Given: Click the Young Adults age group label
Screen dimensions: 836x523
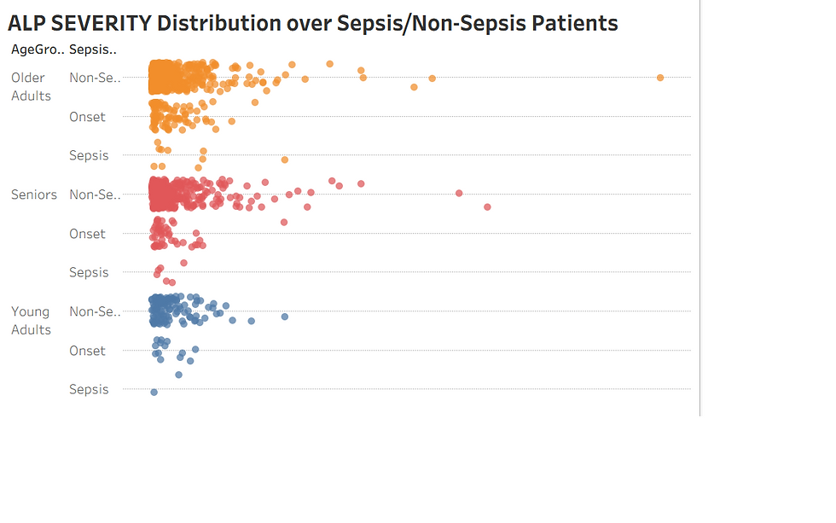Looking at the screenshot, I should click(31, 321).
